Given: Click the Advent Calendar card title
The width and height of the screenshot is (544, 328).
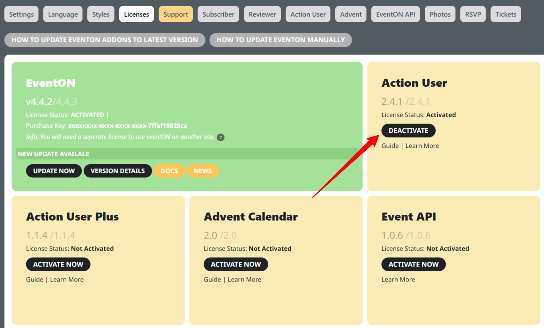Looking at the screenshot, I should pyautogui.click(x=251, y=217).
